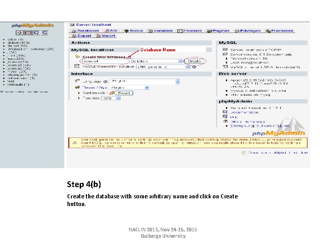326x244 pixels.
Task: Click Open new phpMyAdmin window link
Action: tap(278, 153)
